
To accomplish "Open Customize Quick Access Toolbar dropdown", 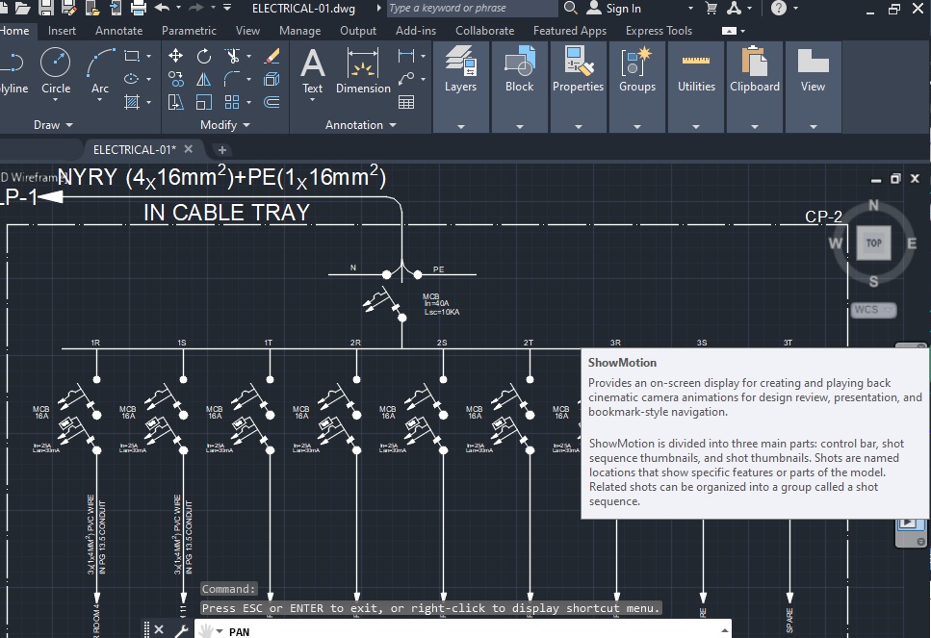I will pos(227,8).
